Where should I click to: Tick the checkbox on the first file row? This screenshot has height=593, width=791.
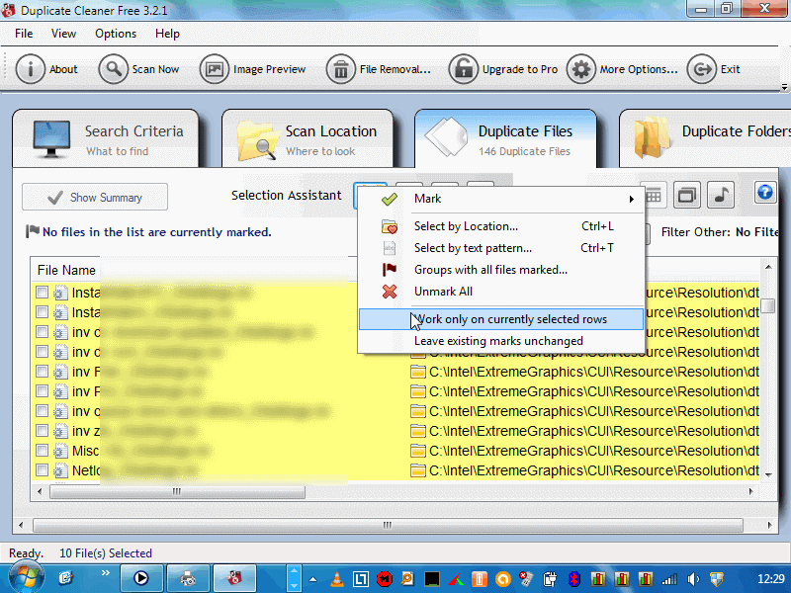tap(42, 293)
